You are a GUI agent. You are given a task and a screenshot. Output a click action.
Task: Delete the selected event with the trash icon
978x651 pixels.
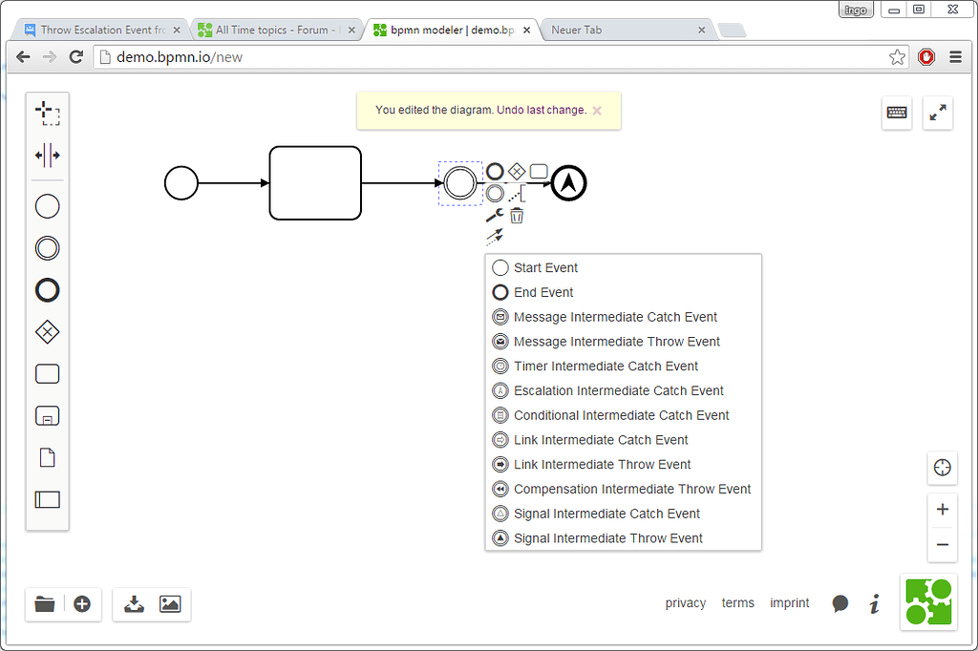pyautogui.click(x=516, y=216)
